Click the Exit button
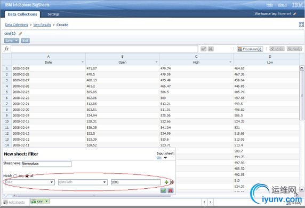 (x=25, y=41)
